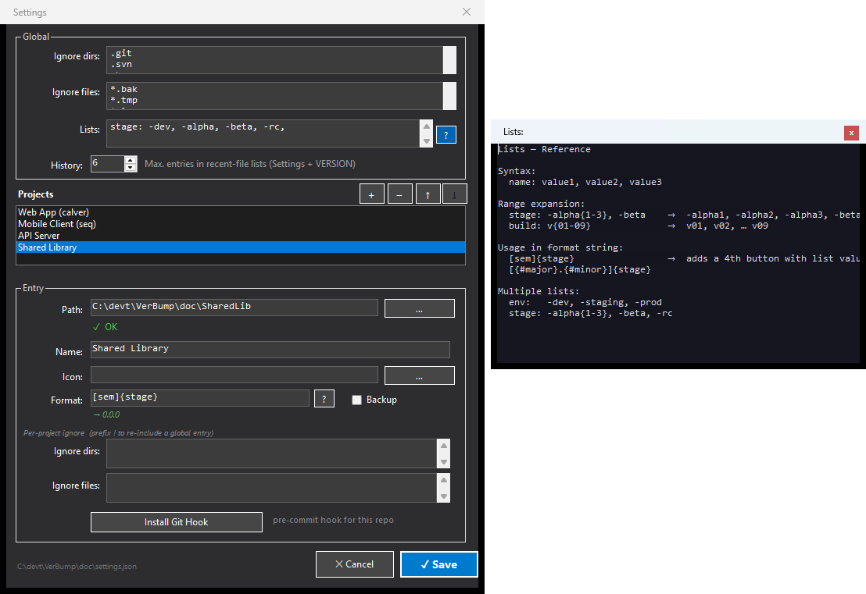Click the per-project Ignore dirs text area
The height and width of the screenshot is (594, 866).
(x=272, y=454)
